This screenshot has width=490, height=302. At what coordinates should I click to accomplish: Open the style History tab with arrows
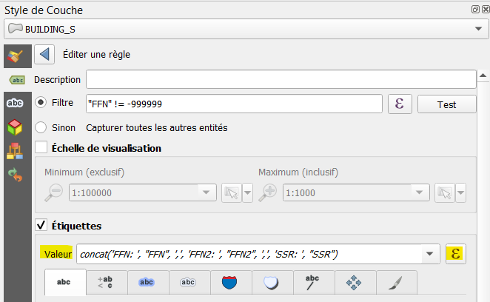15,175
